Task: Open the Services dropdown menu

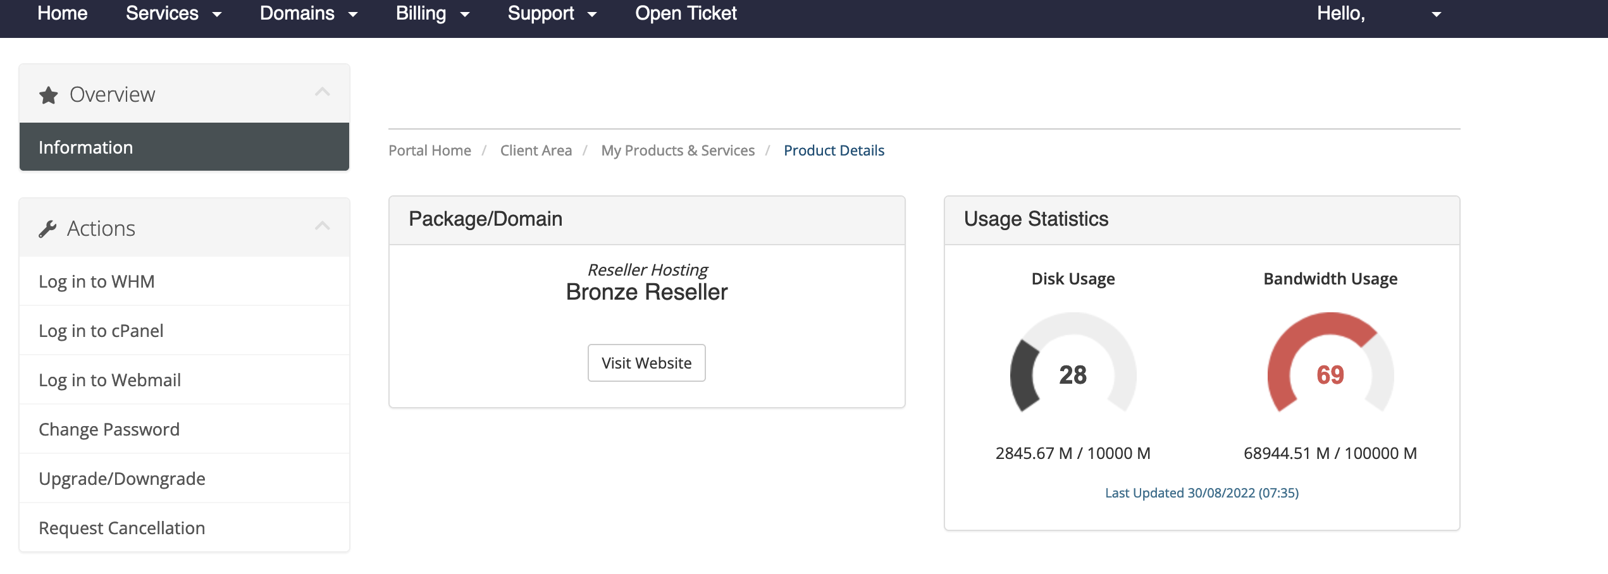Action: click(x=173, y=13)
